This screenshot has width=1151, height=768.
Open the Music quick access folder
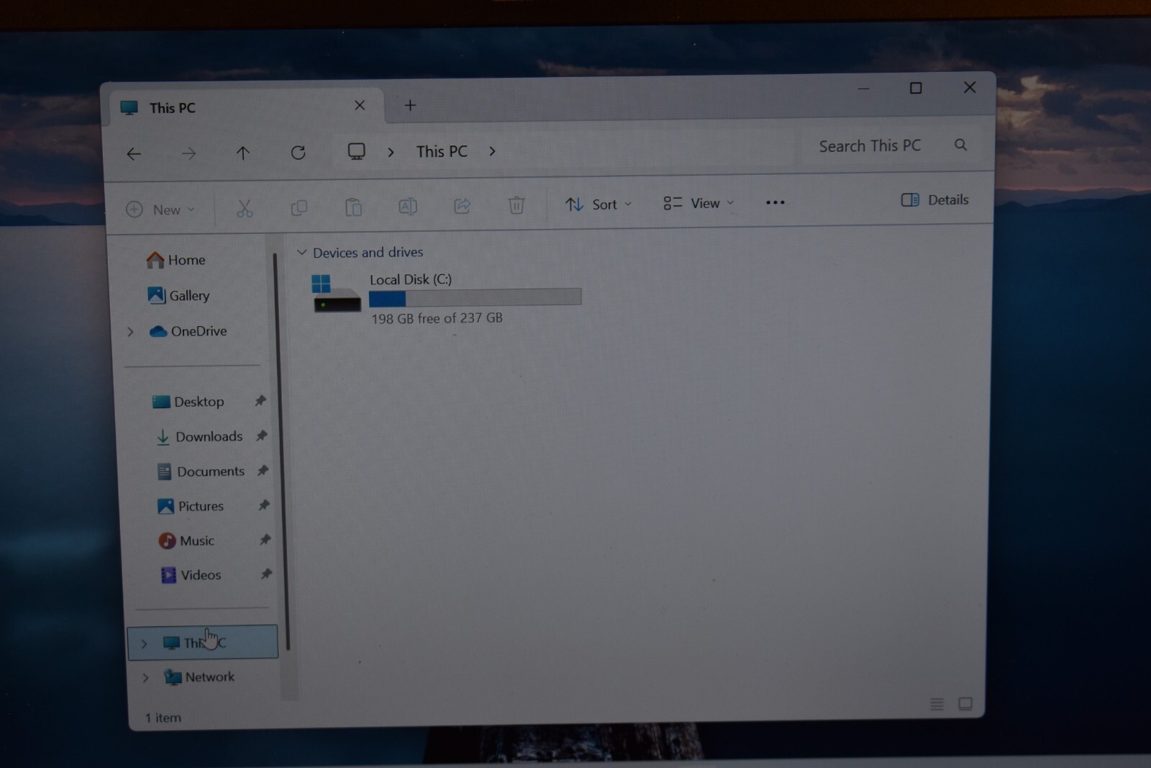click(x=186, y=541)
